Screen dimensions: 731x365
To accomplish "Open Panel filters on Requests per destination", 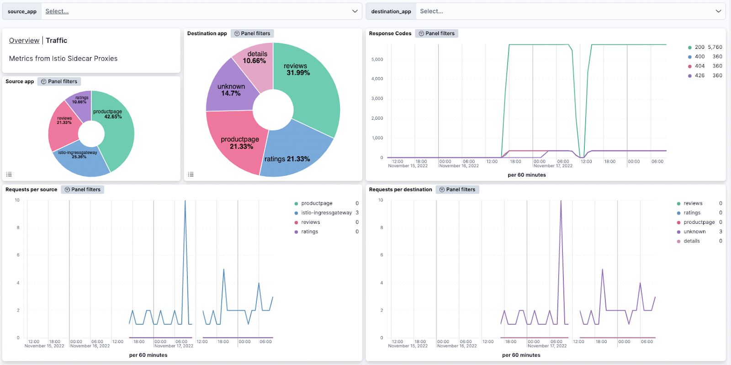I will (457, 190).
